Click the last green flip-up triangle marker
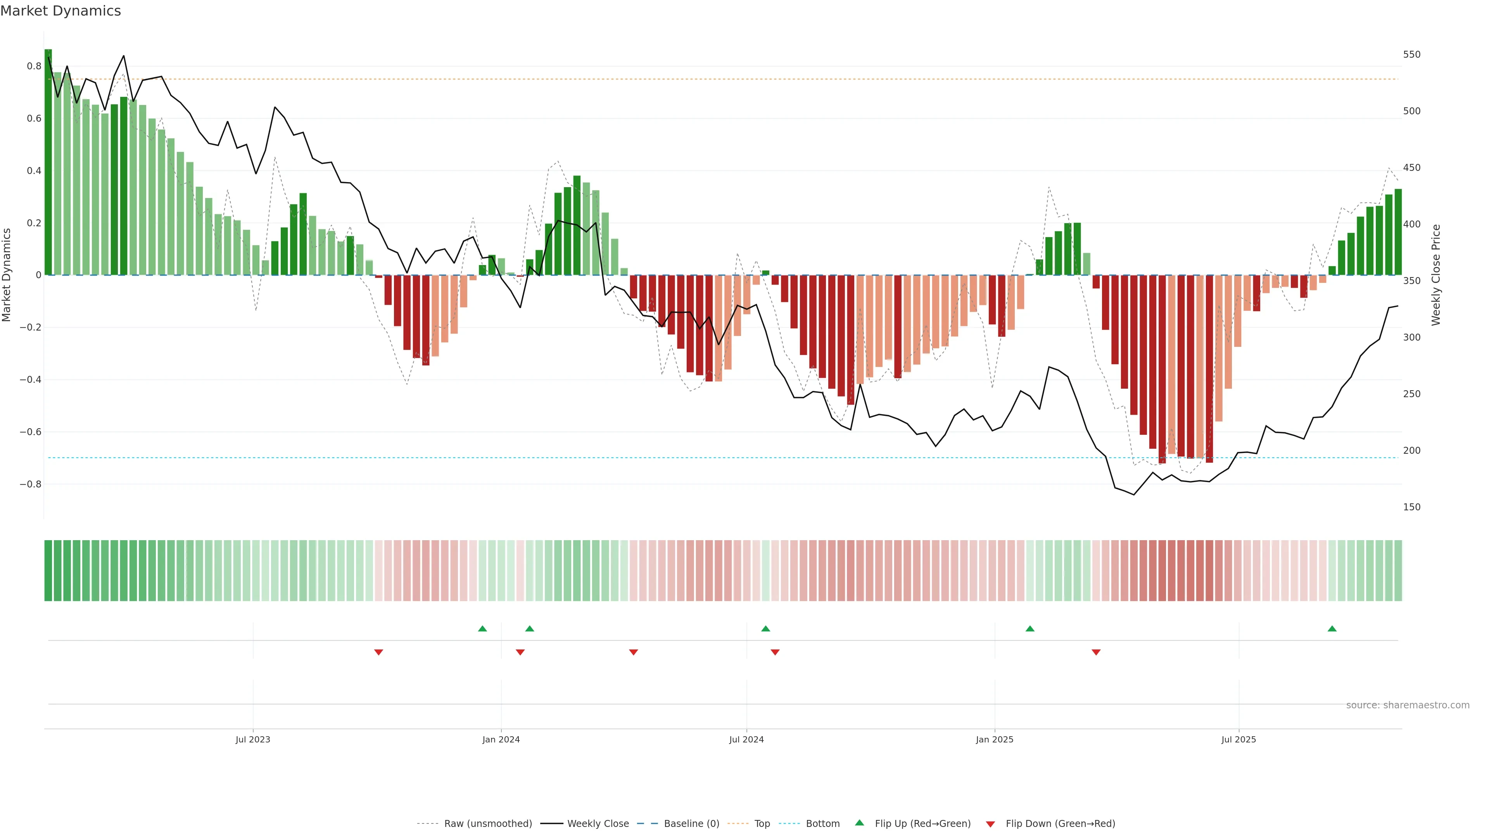The width and height of the screenshot is (1489, 837). (x=1332, y=629)
